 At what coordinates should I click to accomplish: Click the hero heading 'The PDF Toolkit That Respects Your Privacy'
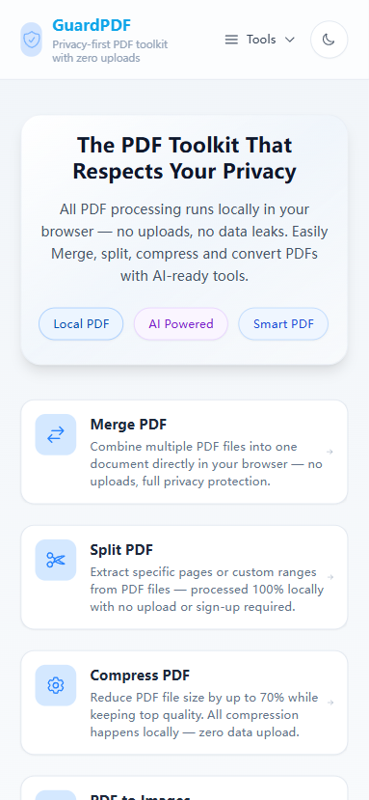click(x=185, y=158)
